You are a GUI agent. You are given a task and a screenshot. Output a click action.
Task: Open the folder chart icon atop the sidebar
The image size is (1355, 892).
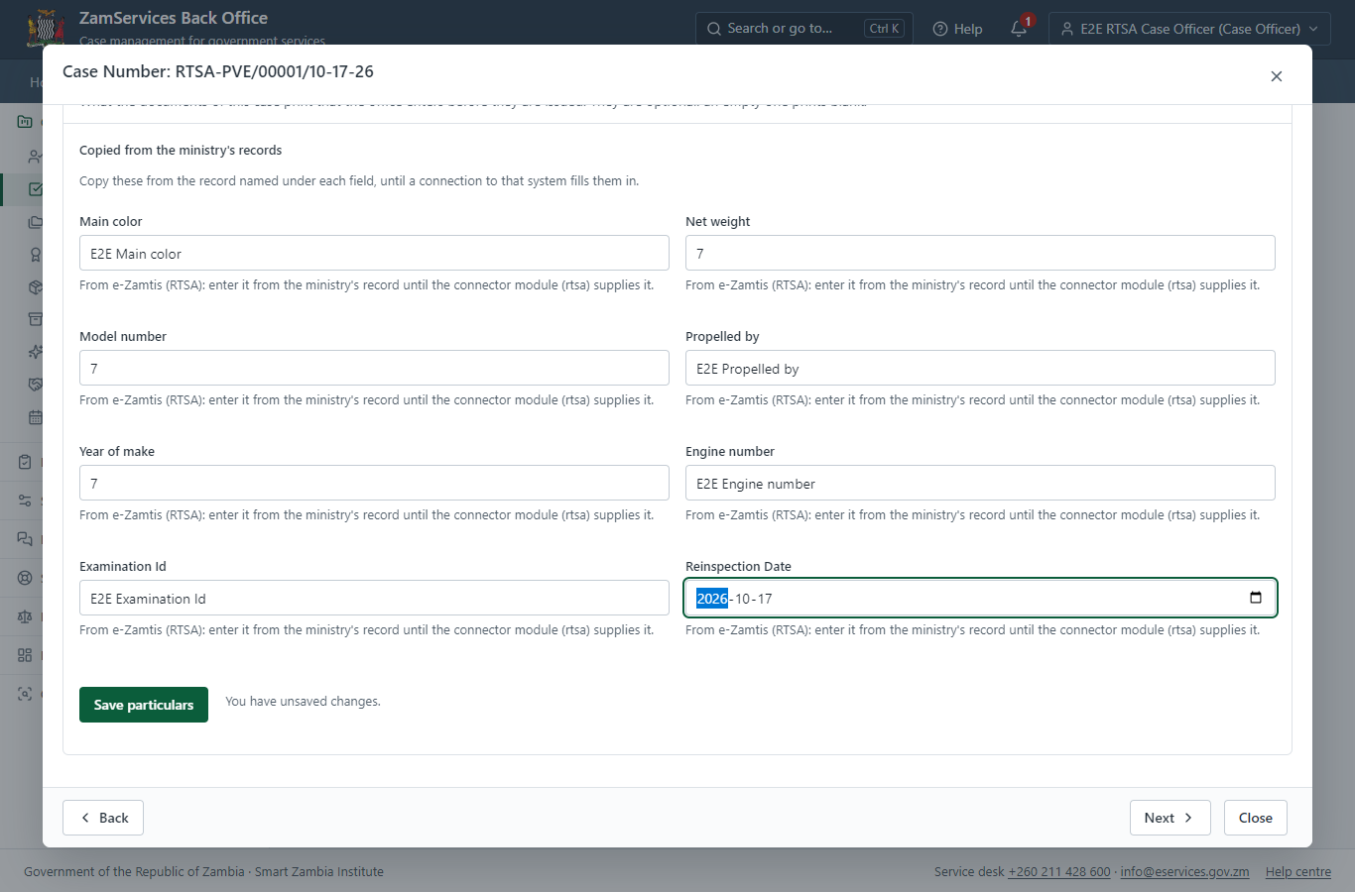[x=25, y=122]
